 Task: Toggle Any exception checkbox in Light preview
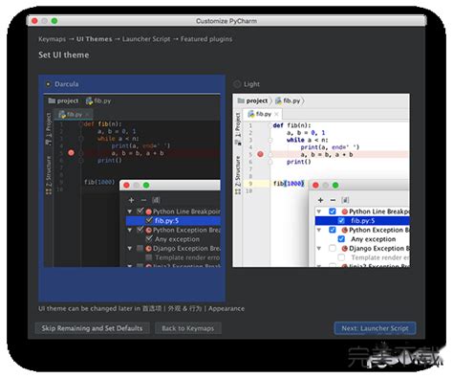[341, 239]
